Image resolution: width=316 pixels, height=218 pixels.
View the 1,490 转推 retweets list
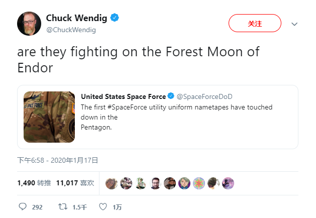pos(34,183)
